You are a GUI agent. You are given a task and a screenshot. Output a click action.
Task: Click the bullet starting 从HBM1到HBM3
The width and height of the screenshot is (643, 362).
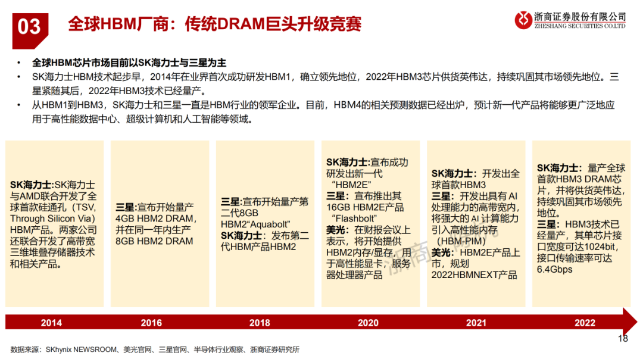[x=323, y=112]
